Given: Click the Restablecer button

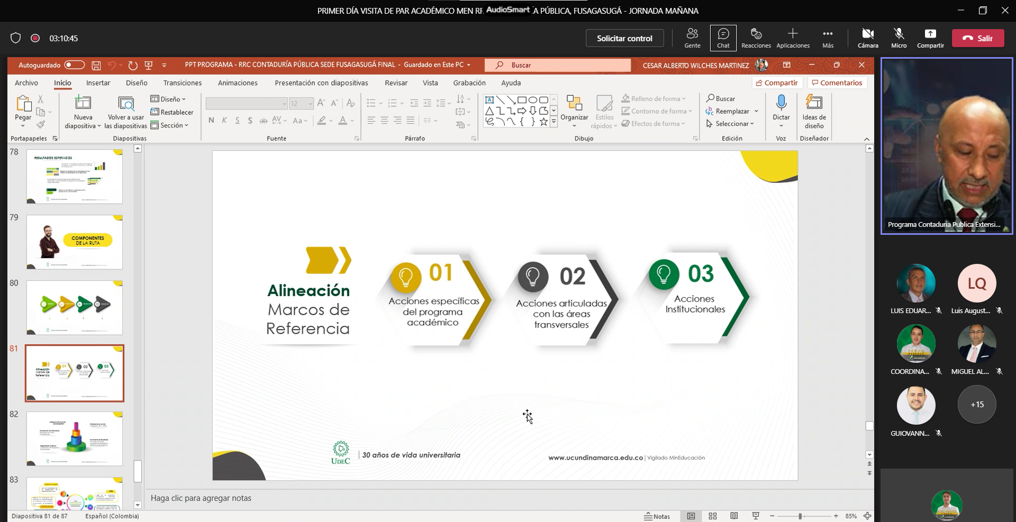Looking at the screenshot, I should coord(172,112).
